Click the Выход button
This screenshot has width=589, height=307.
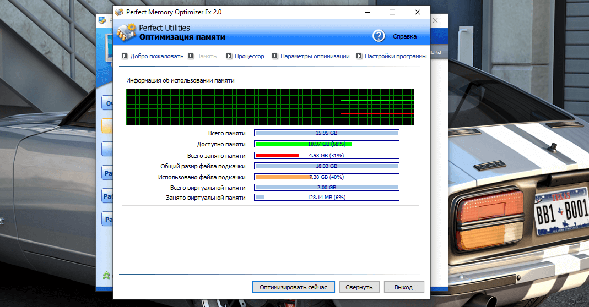click(404, 287)
